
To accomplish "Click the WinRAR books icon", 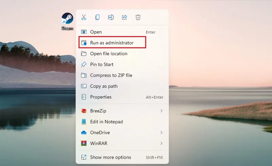I will click(x=84, y=143).
